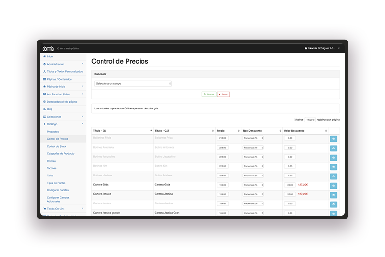385x257 pixels.
Task: Expand the Colecciones menu
Action: 63,117
